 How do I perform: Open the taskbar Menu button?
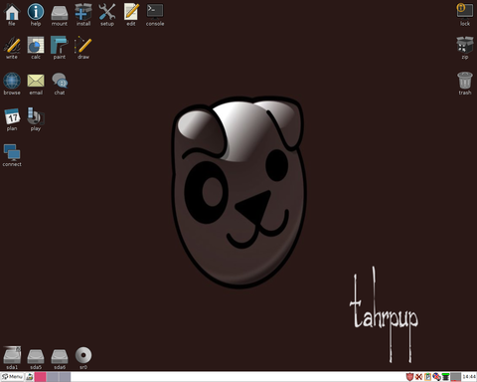click(x=12, y=377)
